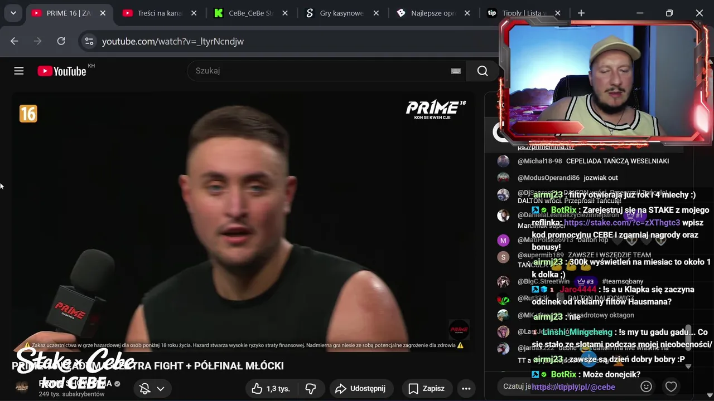Save the video with Zapisz
This screenshot has height=401, width=714.
pyautogui.click(x=426, y=389)
